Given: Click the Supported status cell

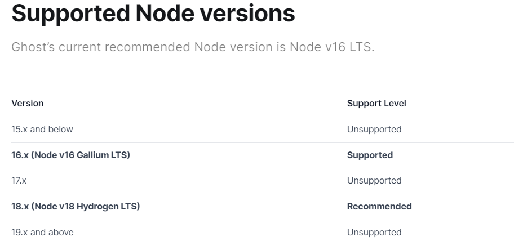Looking at the screenshot, I should [x=370, y=155].
